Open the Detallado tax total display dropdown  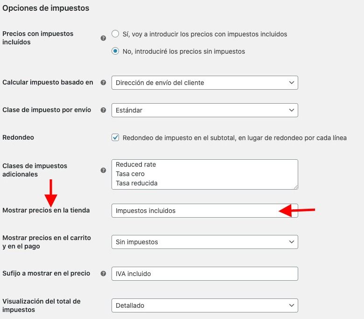coord(205,305)
